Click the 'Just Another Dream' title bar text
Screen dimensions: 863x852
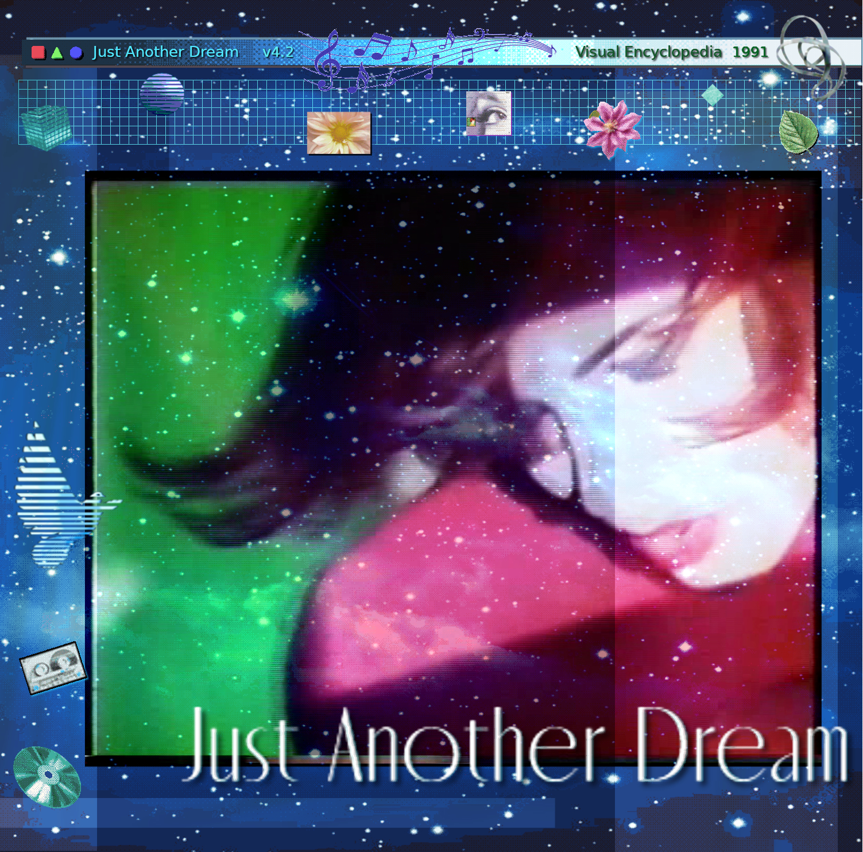click(x=165, y=52)
